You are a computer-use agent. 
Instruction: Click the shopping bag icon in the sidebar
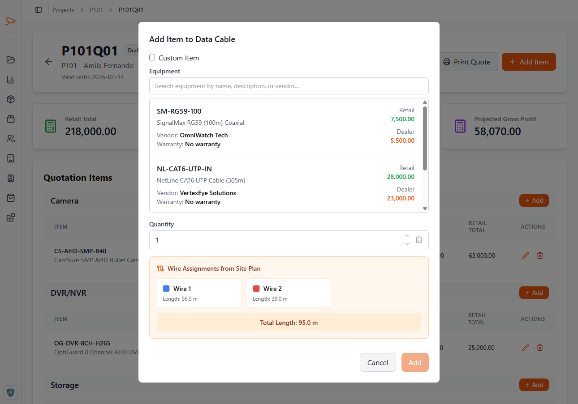pyautogui.click(x=11, y=198)
